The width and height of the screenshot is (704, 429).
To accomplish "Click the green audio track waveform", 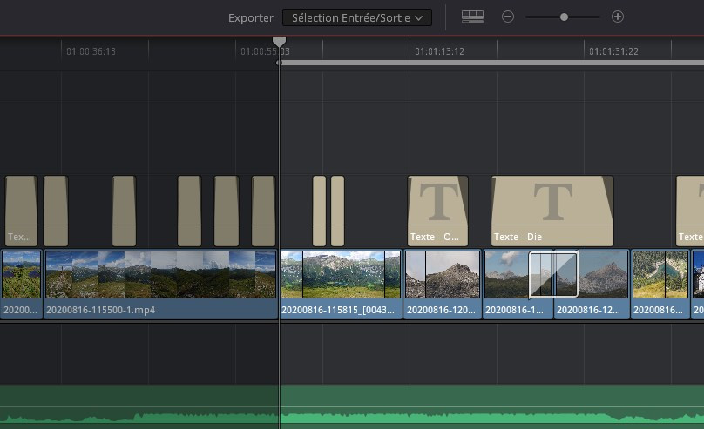I will click(352, 407).
